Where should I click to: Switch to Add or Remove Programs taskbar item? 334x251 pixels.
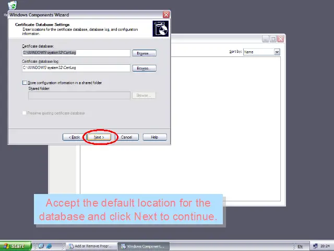[91, 246]
